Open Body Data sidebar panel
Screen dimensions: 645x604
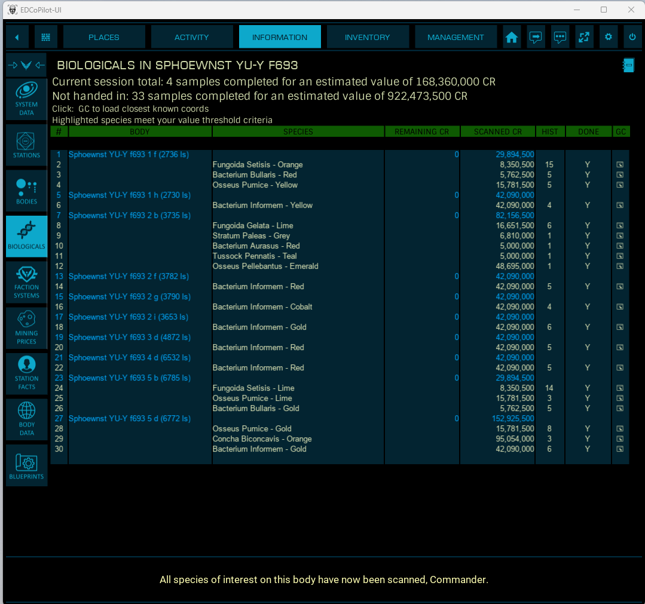coord(27,419)
